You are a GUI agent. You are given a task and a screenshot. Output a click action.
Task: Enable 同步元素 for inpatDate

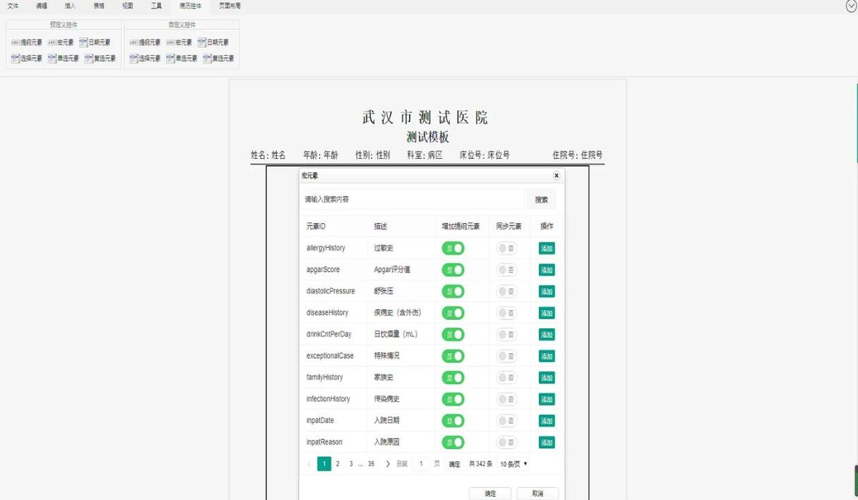pos(506,421)
